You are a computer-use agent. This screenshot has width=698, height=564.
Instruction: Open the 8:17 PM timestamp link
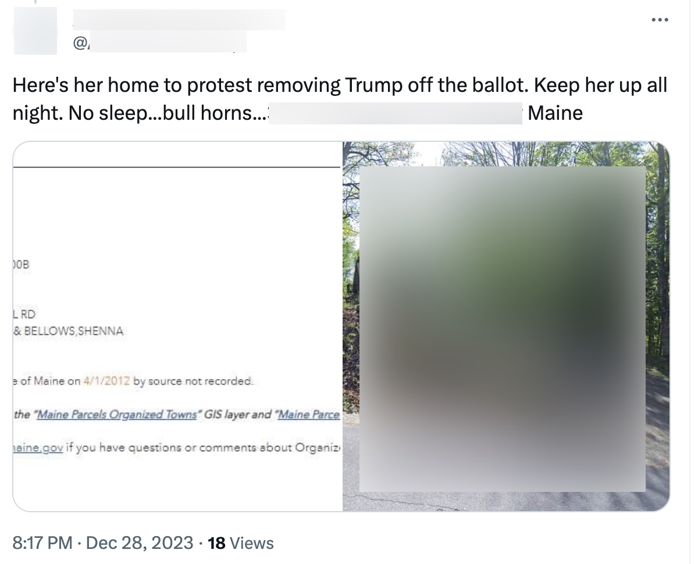(x=42, y=543)
